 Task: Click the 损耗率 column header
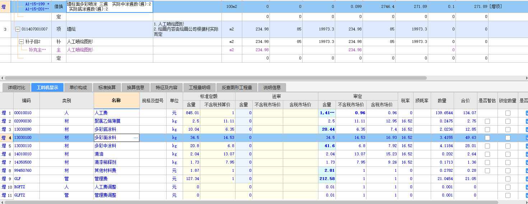[422, 101]
